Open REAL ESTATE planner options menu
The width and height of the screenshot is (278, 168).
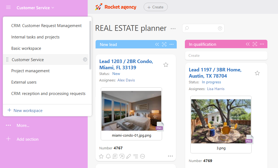(173, 29)
